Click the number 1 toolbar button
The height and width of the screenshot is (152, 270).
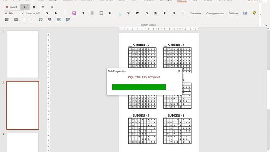click(x=83, y=13)
